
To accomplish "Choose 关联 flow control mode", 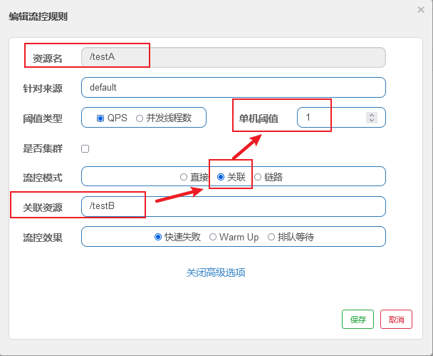I will 221,177.
